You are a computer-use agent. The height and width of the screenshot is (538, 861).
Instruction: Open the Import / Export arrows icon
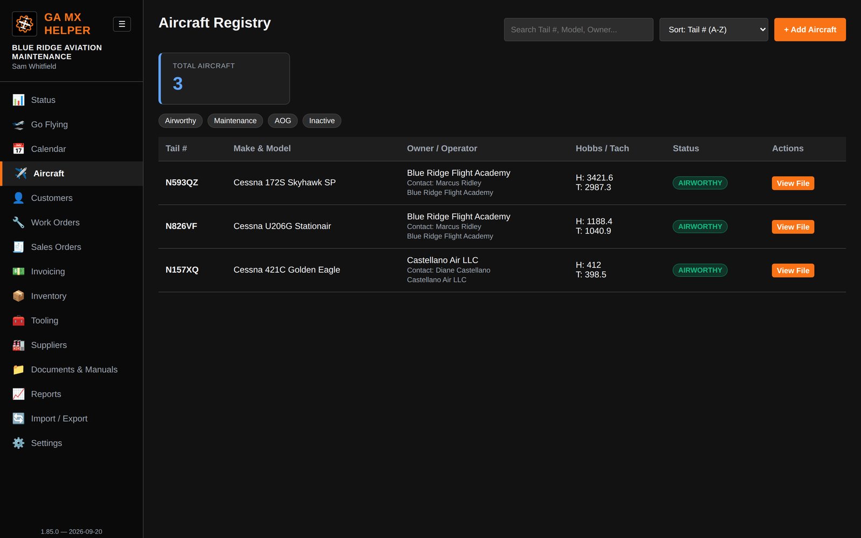18,419
